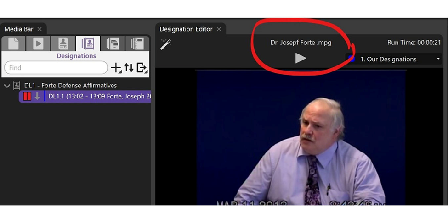The width and height of the screenshot is (448, 223).
Task: Click the export icon next to sort arrows
Action: (x=142, y=68)
